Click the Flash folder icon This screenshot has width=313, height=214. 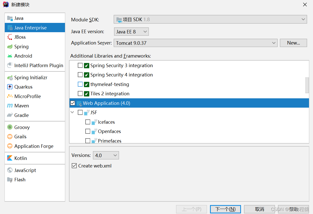pos(10,180)
